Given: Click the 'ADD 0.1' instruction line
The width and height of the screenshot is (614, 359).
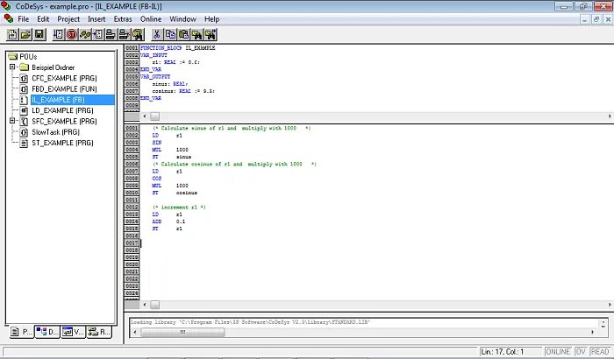Looking at the screenshot, I should [x=168, y=222].
